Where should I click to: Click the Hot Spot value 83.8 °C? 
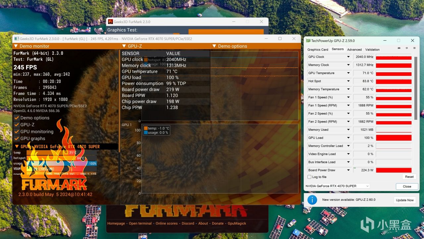click(364, 81)
